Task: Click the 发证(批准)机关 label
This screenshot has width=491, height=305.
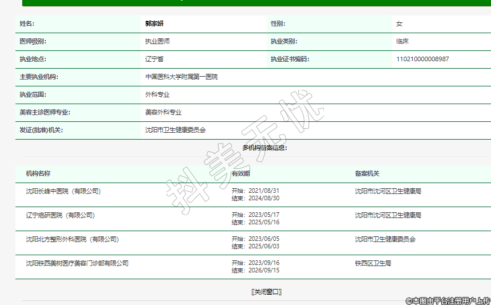Action: coord(41,130)
